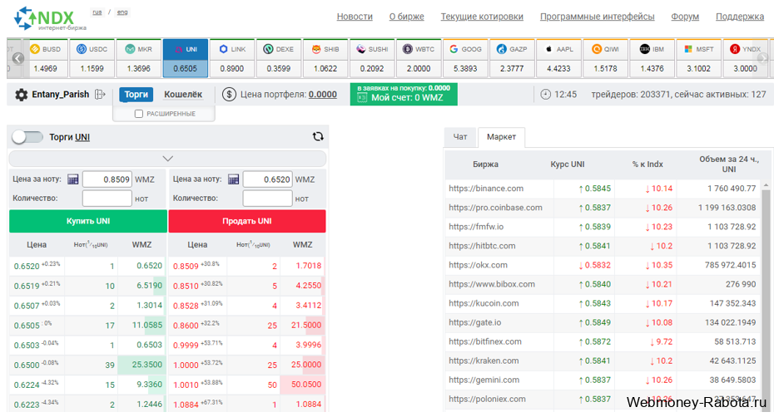Screen dimensions: 774x417
Task: Open the SHIB ticker tile
Action: 325,58
